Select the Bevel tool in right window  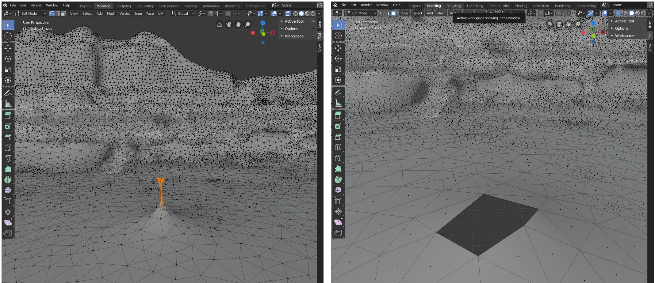pyautogui.click(x=338, y=137)
